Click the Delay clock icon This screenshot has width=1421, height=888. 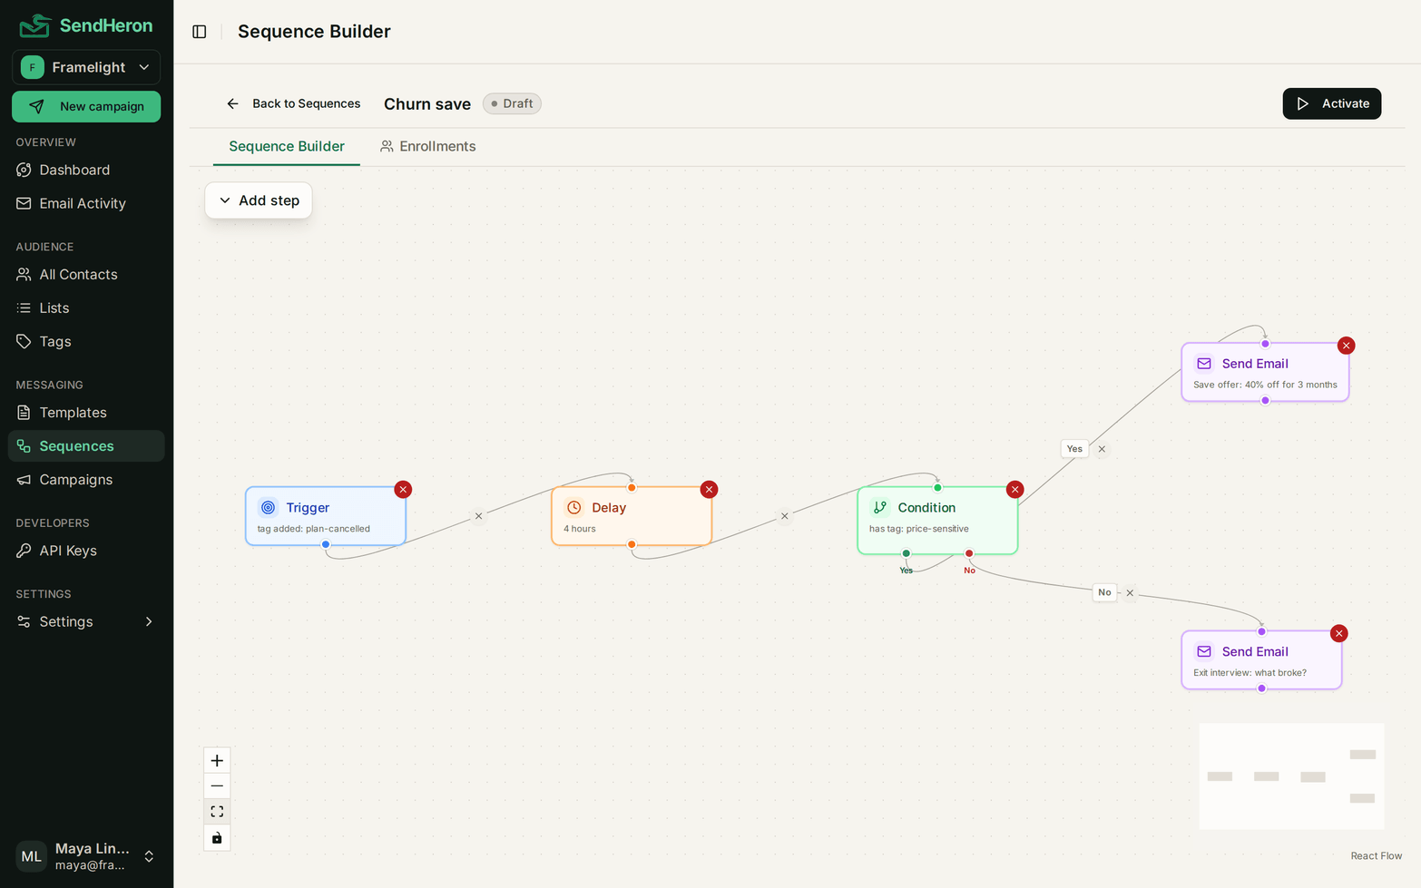[x=573, y=508]
